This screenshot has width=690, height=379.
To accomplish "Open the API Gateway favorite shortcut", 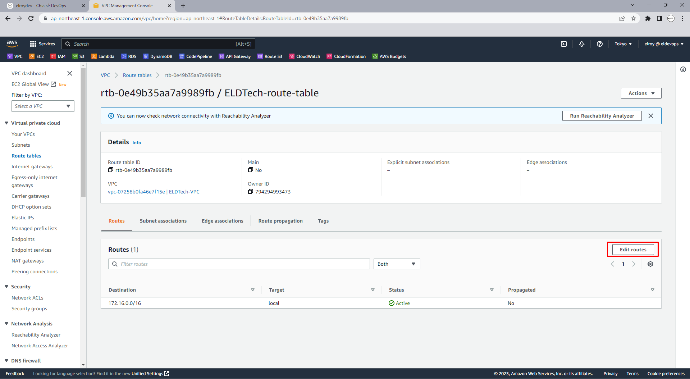I will click(x=235, y=56).
